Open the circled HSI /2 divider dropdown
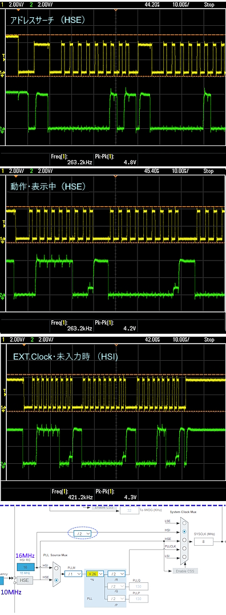 coord(83,534)
